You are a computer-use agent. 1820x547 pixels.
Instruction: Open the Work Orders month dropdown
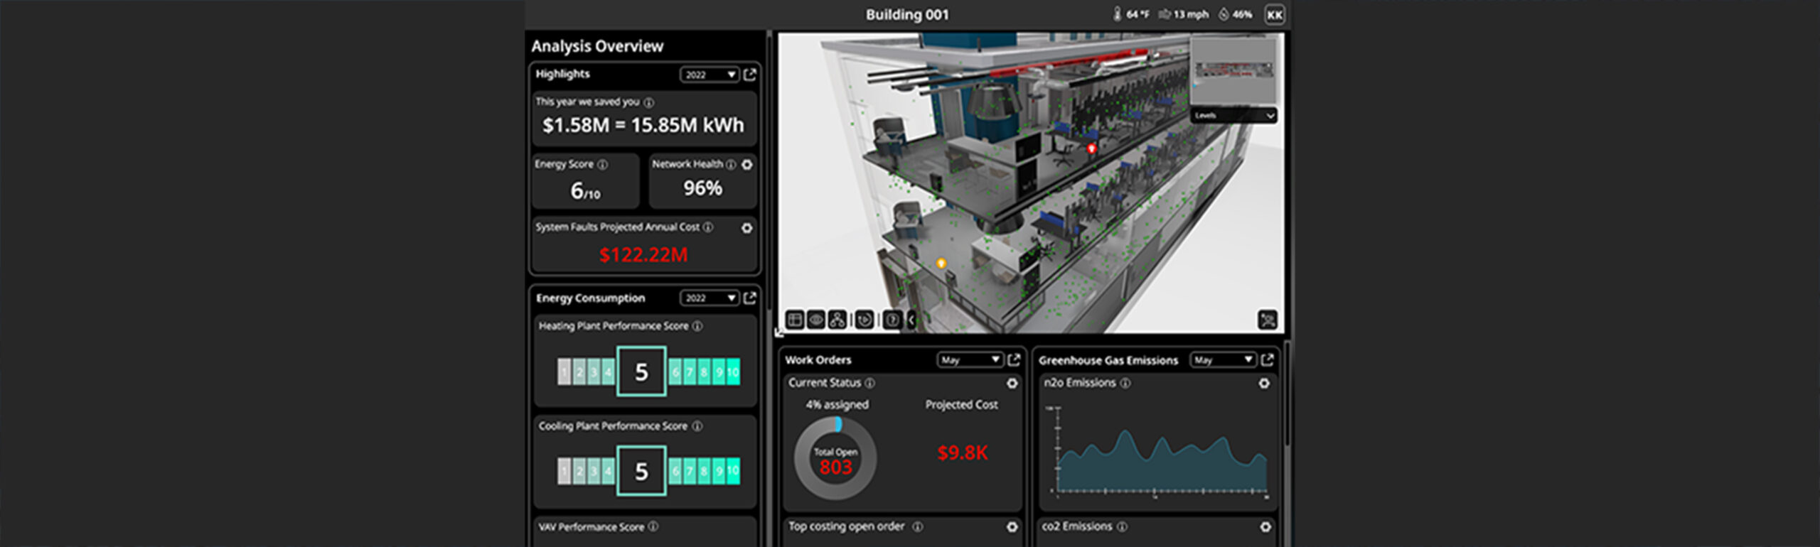(969, 360)
